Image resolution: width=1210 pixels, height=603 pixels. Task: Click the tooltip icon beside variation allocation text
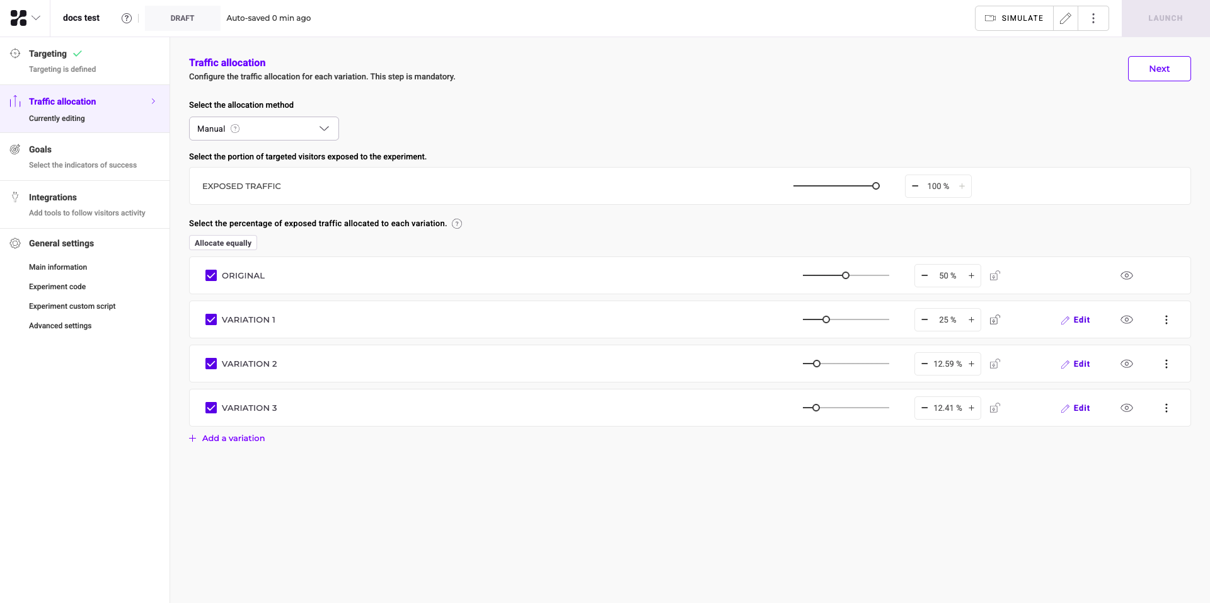point(457,224)
